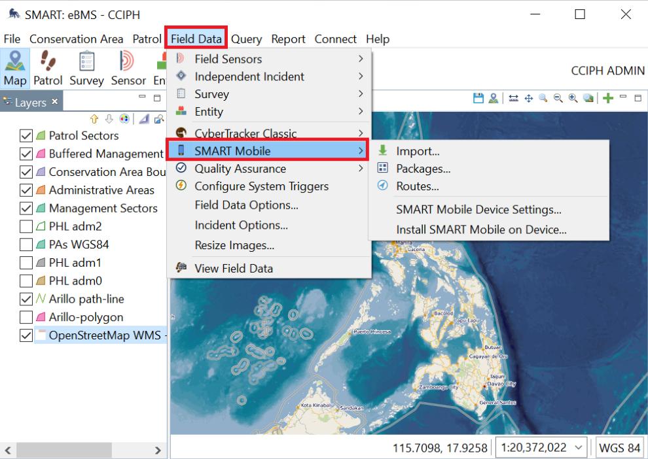Image resolution: width=648 pixels, height=459 pixels.
Task: Select the OpenStreetMap WMS layer row
Action: click(100, 335)
